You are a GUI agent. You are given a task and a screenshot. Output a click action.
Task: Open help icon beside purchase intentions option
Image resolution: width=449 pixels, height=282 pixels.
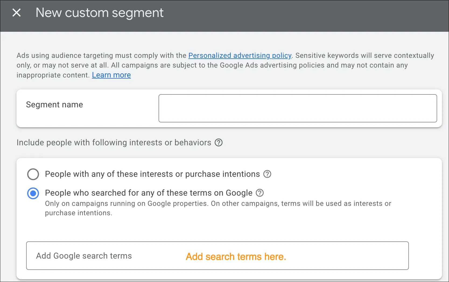pos(267,174)
